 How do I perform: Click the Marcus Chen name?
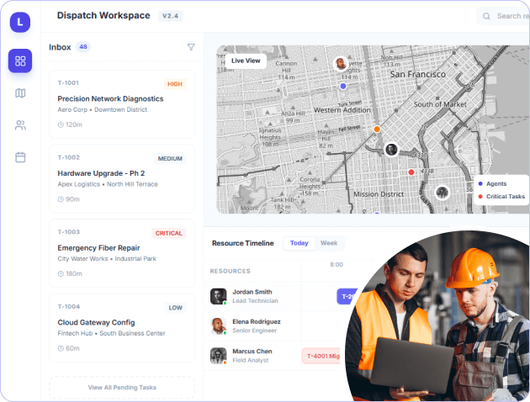(x=252, y=352)
